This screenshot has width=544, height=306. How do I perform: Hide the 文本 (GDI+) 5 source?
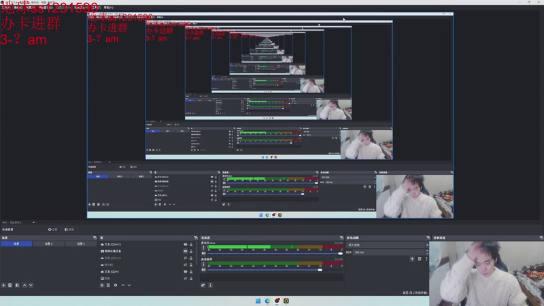tap(185, 244)
